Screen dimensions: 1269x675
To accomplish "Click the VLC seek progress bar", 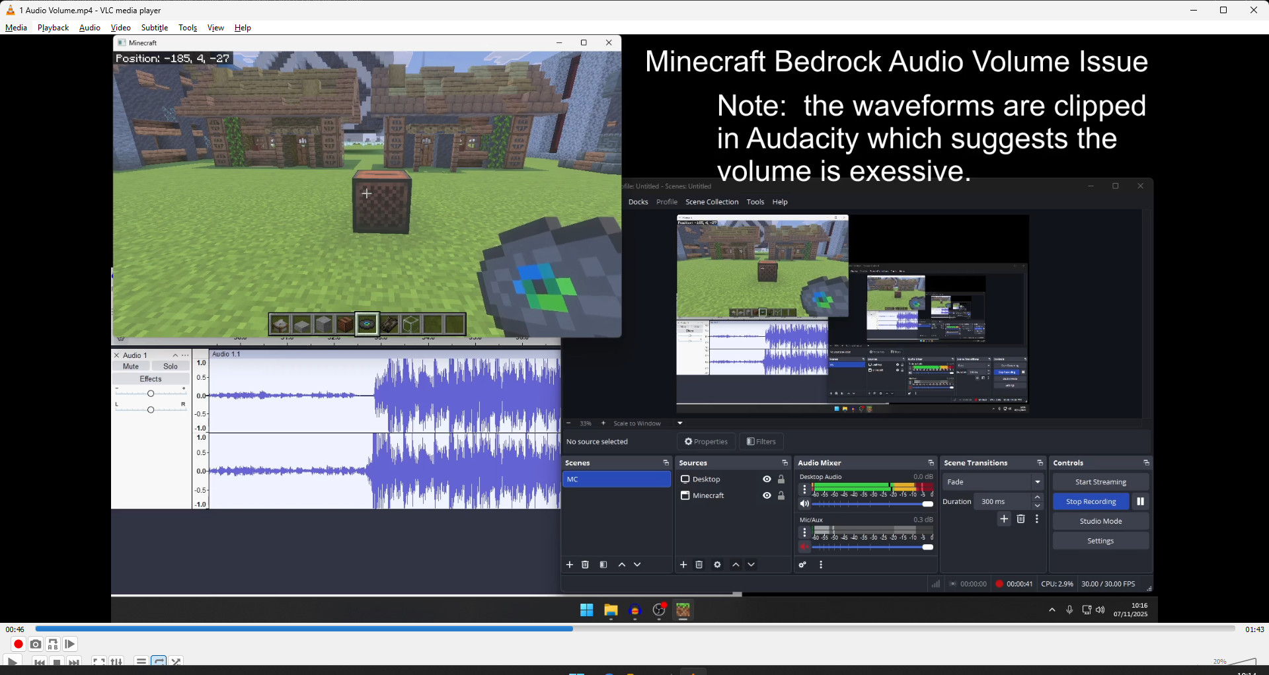I will [634, 629].
